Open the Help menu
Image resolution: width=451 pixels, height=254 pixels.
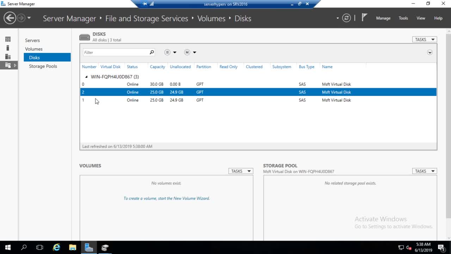coord(438,18)
